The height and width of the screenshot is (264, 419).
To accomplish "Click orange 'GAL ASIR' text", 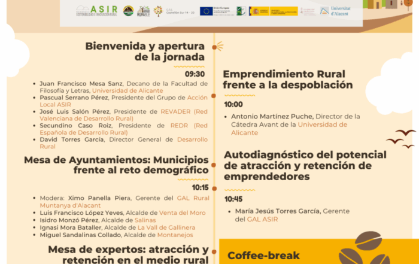I will (x=262, y=219).
